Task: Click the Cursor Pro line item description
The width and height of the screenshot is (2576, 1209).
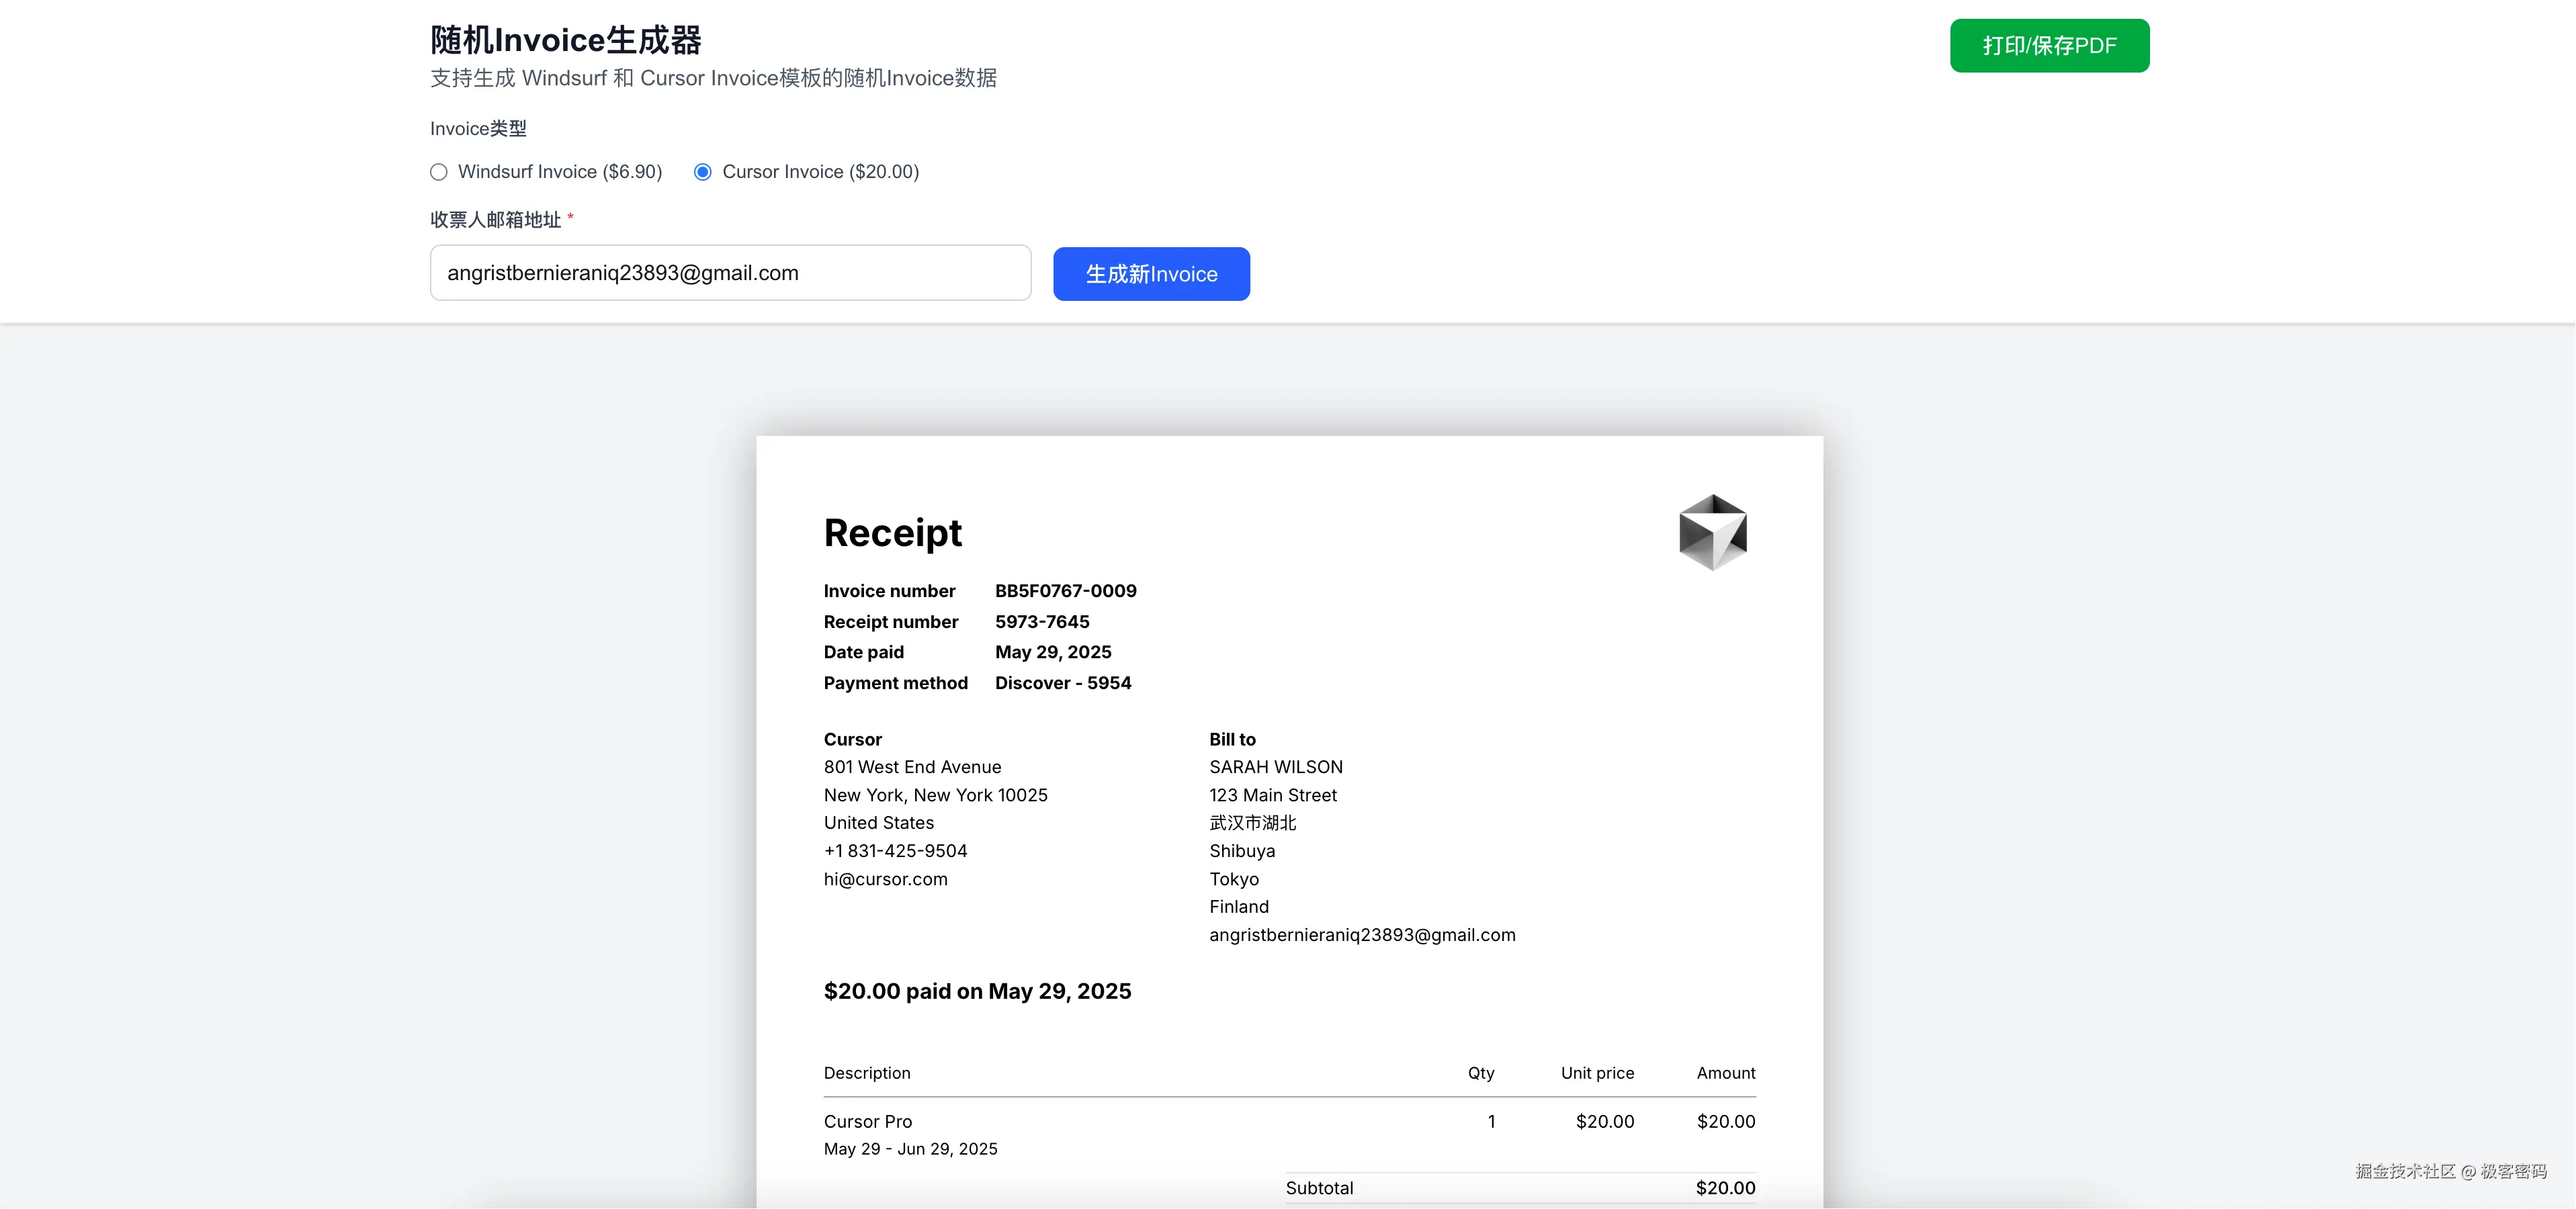Action: click(x=867, y=1122)
